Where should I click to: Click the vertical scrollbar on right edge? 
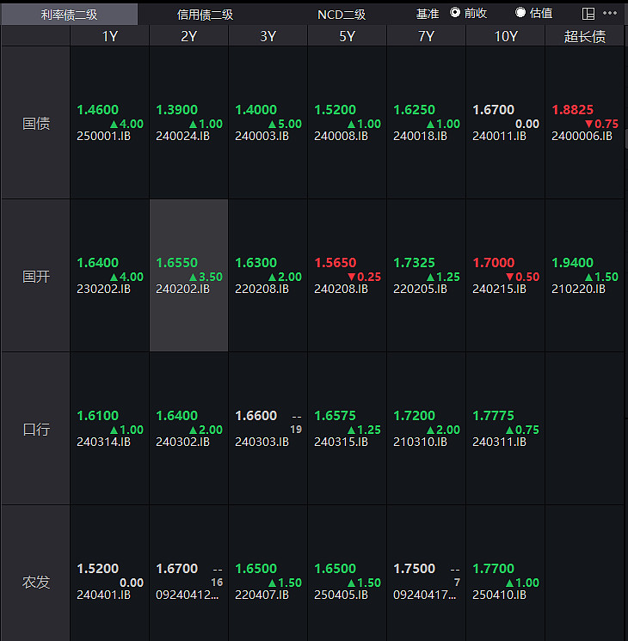625,137
